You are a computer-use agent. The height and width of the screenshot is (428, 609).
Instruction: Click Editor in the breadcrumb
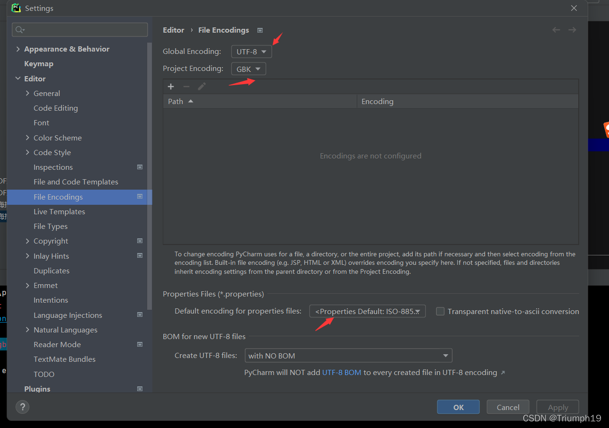coord(174,30)
